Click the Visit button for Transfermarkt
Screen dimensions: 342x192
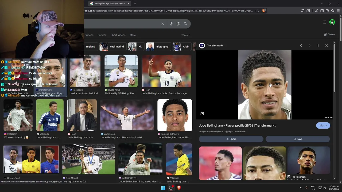pyautogui.click(x=323, y=126)
